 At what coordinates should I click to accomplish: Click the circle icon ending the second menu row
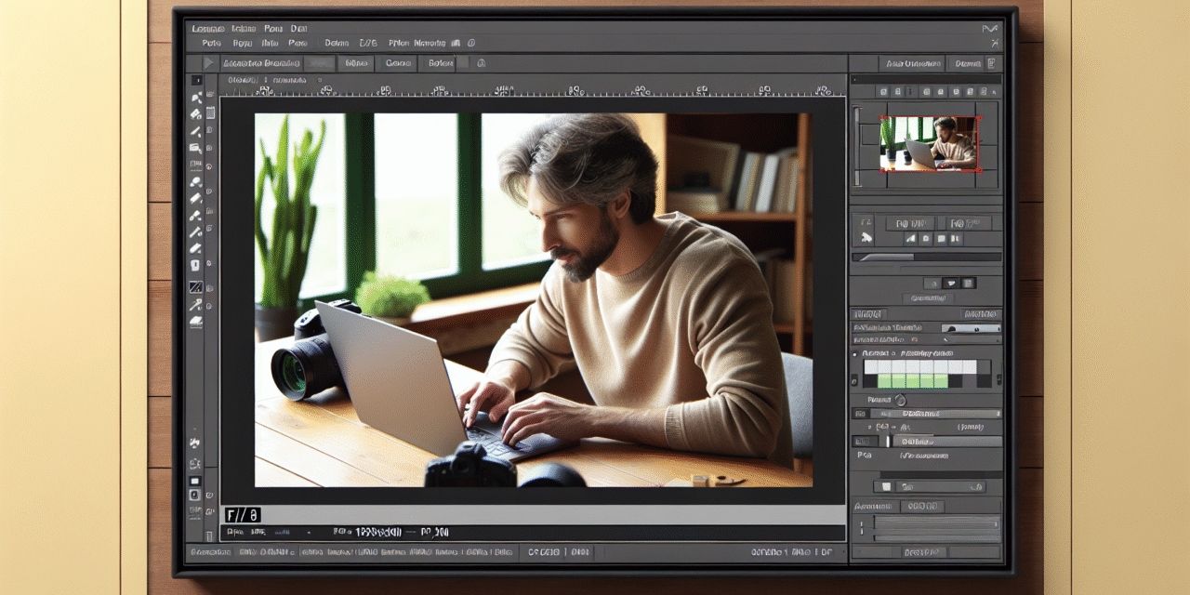[x=472, y=43]
